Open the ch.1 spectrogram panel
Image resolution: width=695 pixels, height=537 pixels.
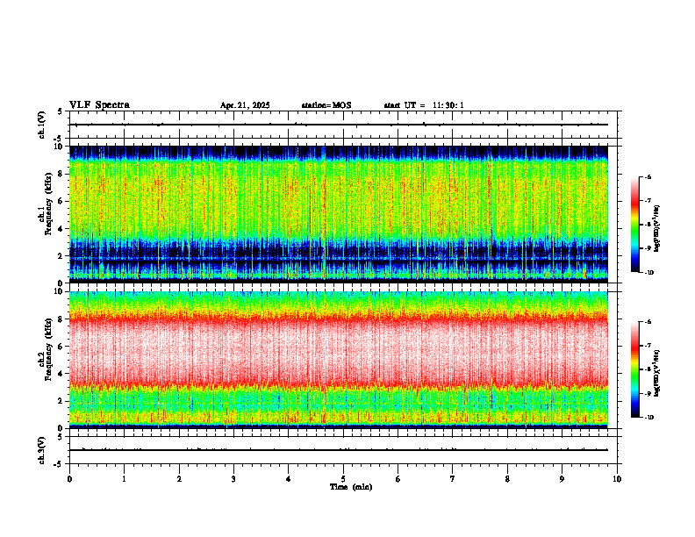[x=339, y=214]
